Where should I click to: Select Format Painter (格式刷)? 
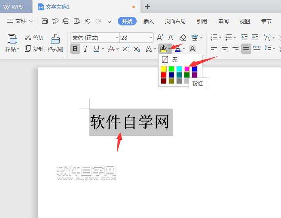[x=55, y=43]
